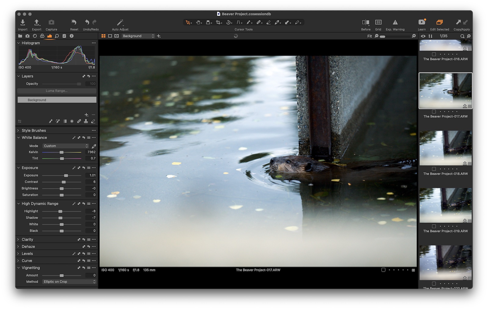Select the Erase Mask cursor tool
Image resolution: width=488 pixels, height=309 pixels.
pos(268,22)
